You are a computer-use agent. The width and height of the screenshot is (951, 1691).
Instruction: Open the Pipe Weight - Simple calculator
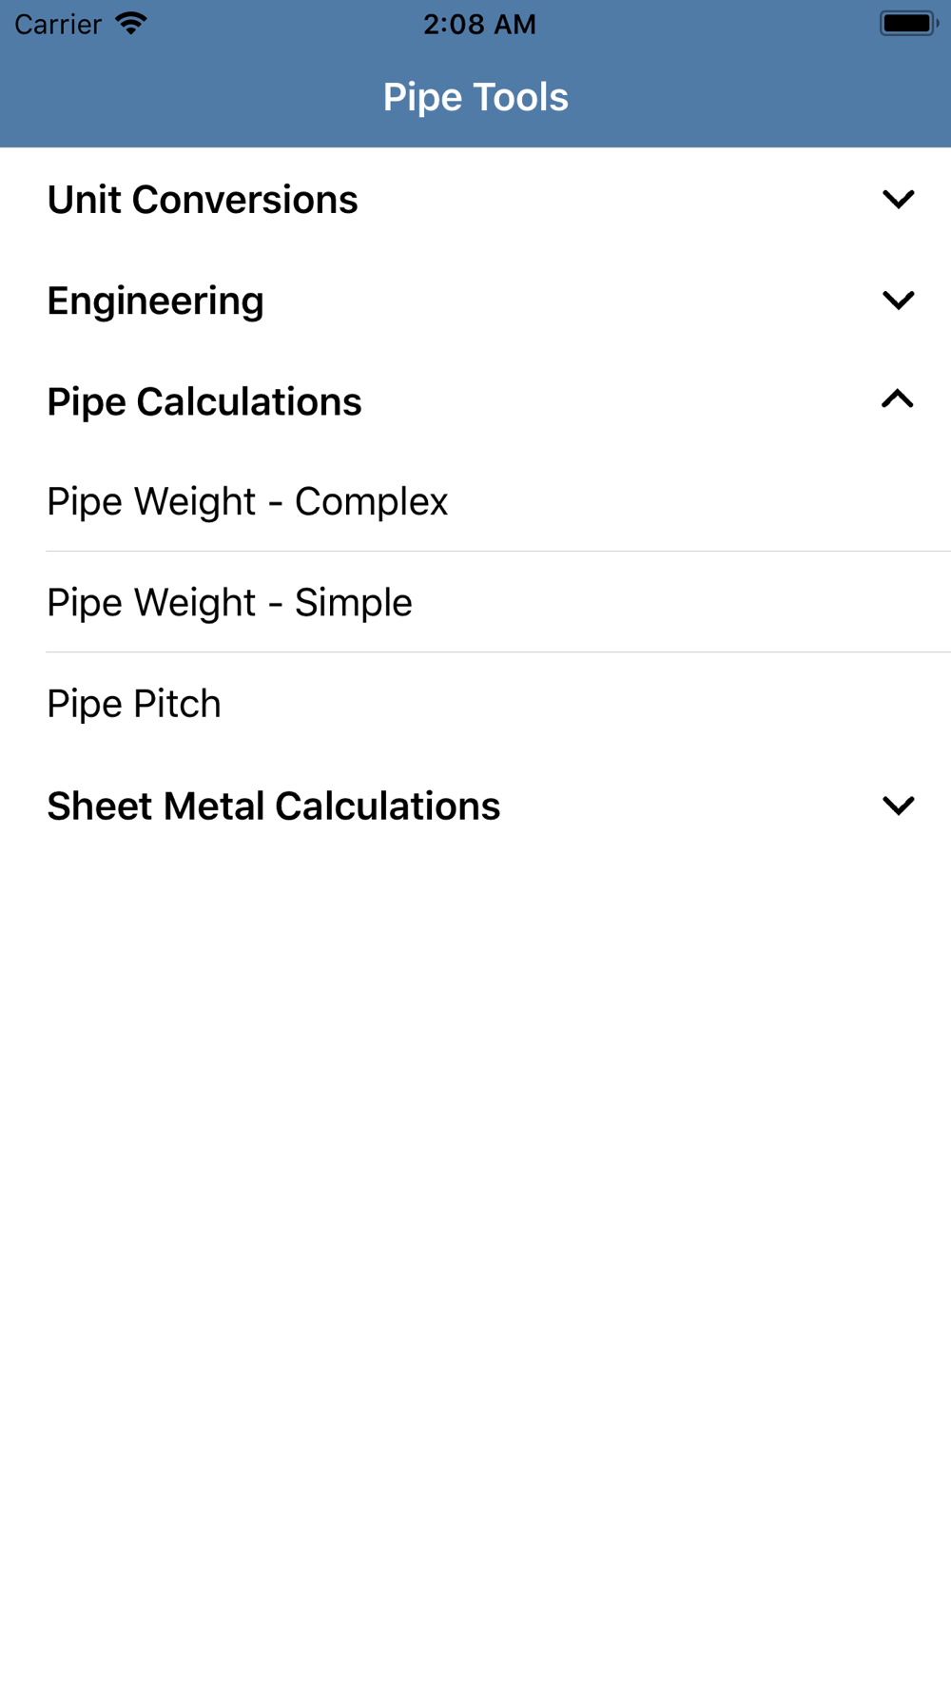[x=475, y=602]
